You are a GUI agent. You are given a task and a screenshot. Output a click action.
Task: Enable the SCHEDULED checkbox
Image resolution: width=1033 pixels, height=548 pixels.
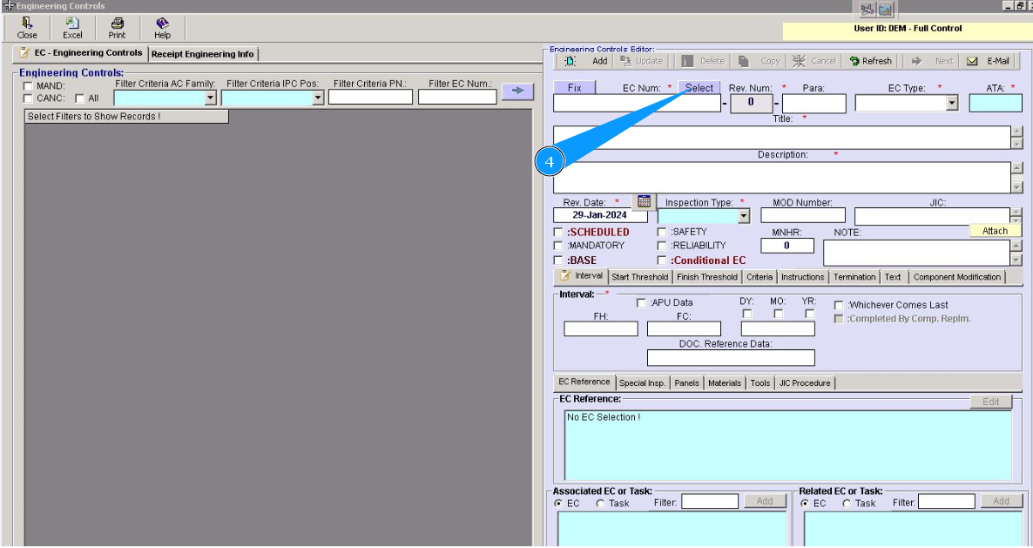coord(559,233)
